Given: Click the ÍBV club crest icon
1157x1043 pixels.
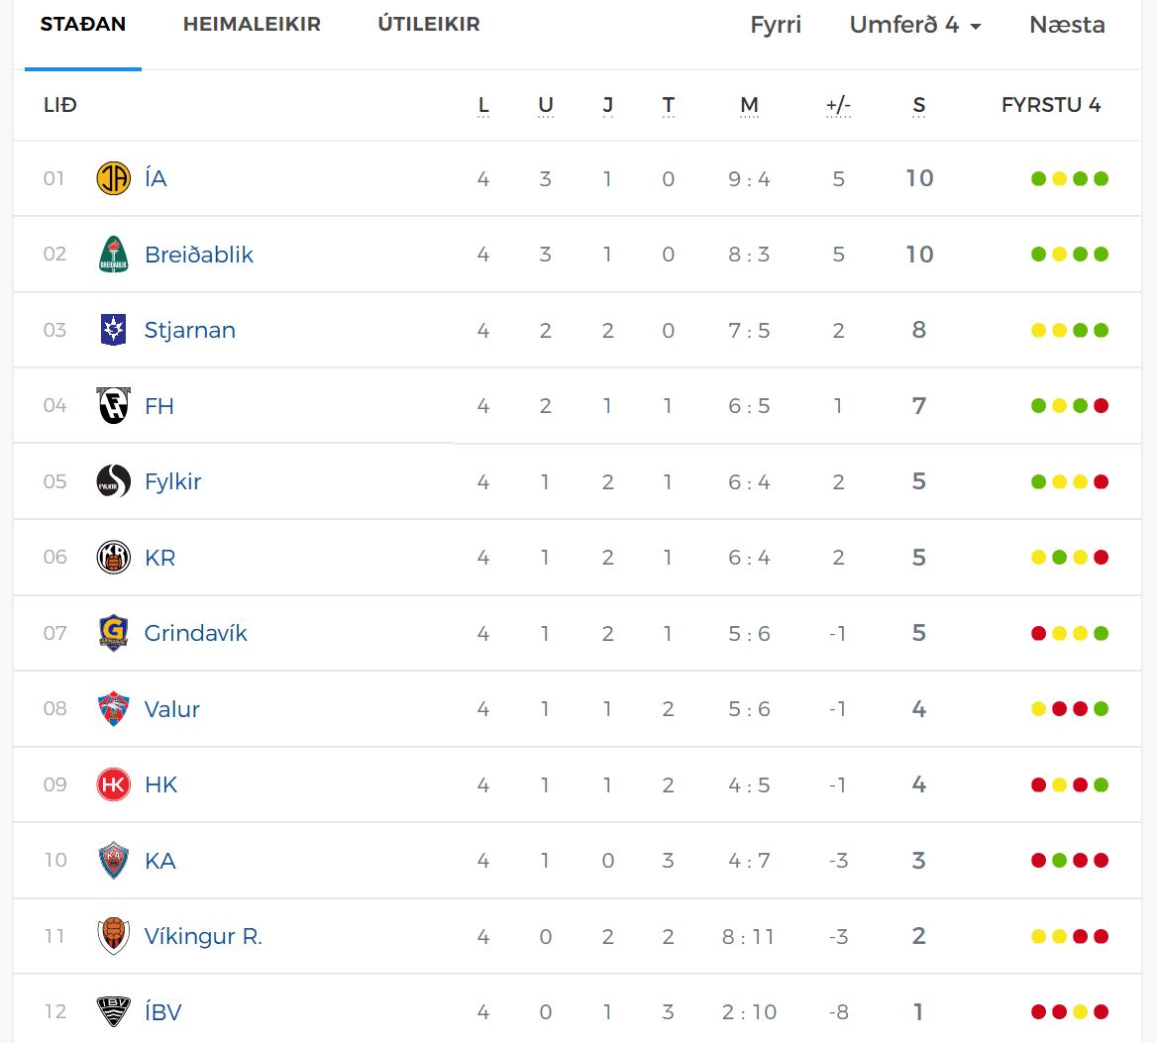Looking at the screenshot, I should coord(114,1012).
